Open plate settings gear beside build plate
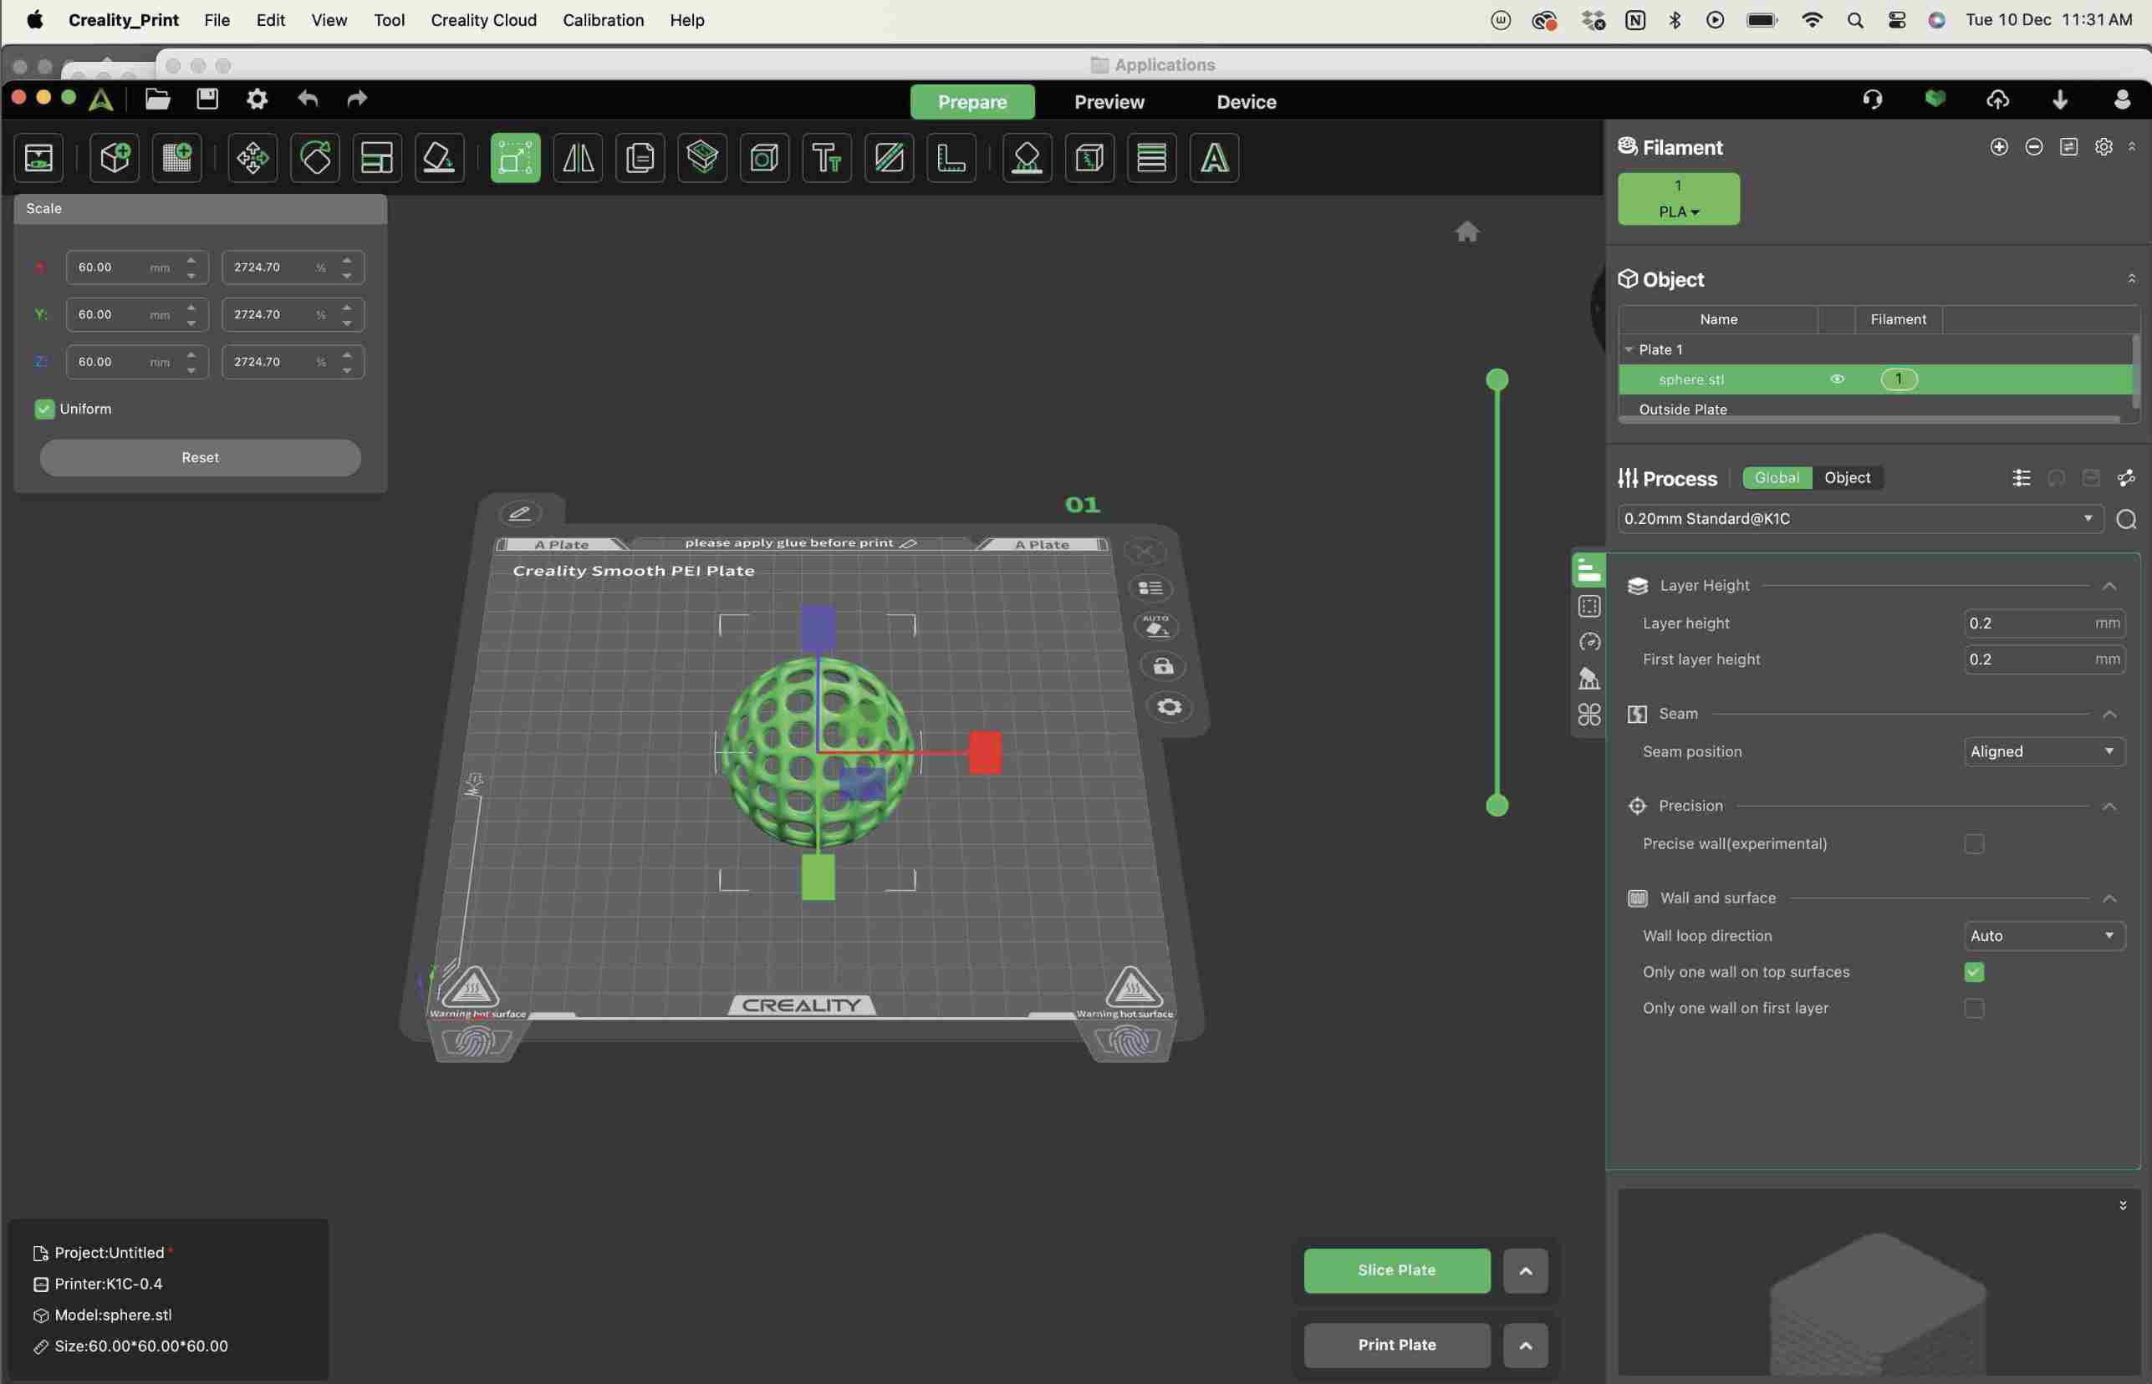 (1169, 706)
